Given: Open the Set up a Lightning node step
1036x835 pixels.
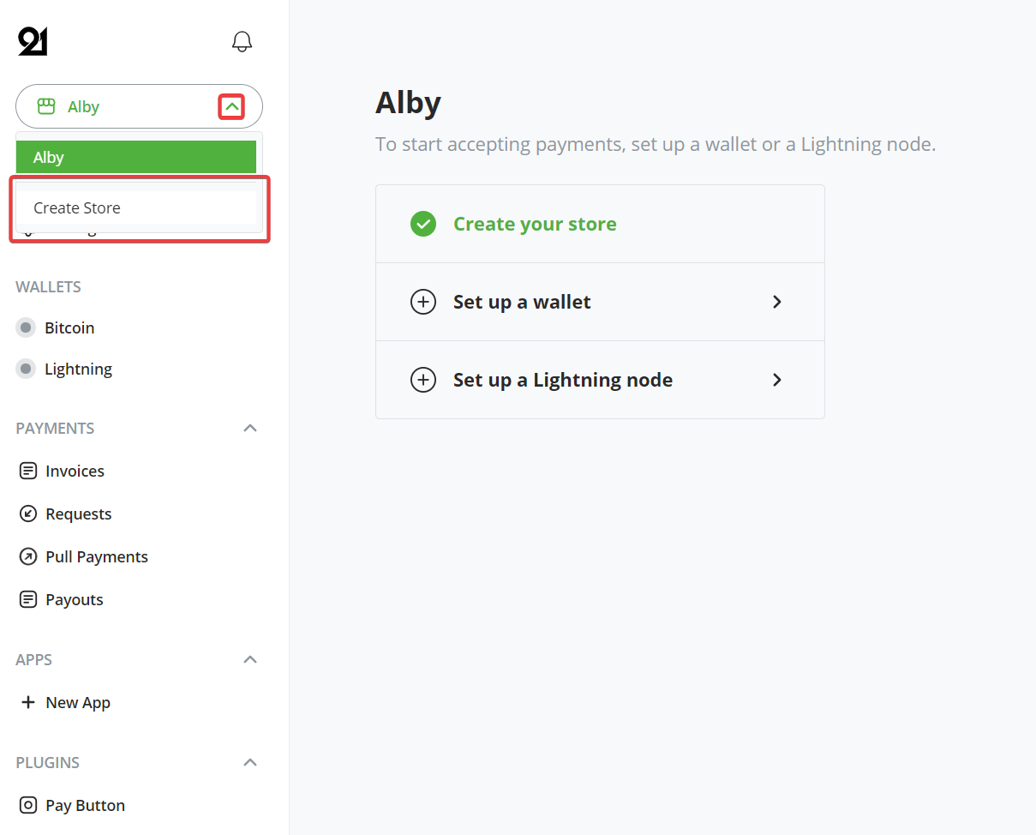Looking at the screenshot, I should pos(600,380).
